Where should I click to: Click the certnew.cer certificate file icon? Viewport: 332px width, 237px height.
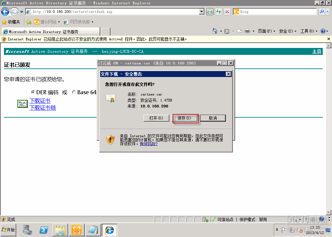coord(111,98)
